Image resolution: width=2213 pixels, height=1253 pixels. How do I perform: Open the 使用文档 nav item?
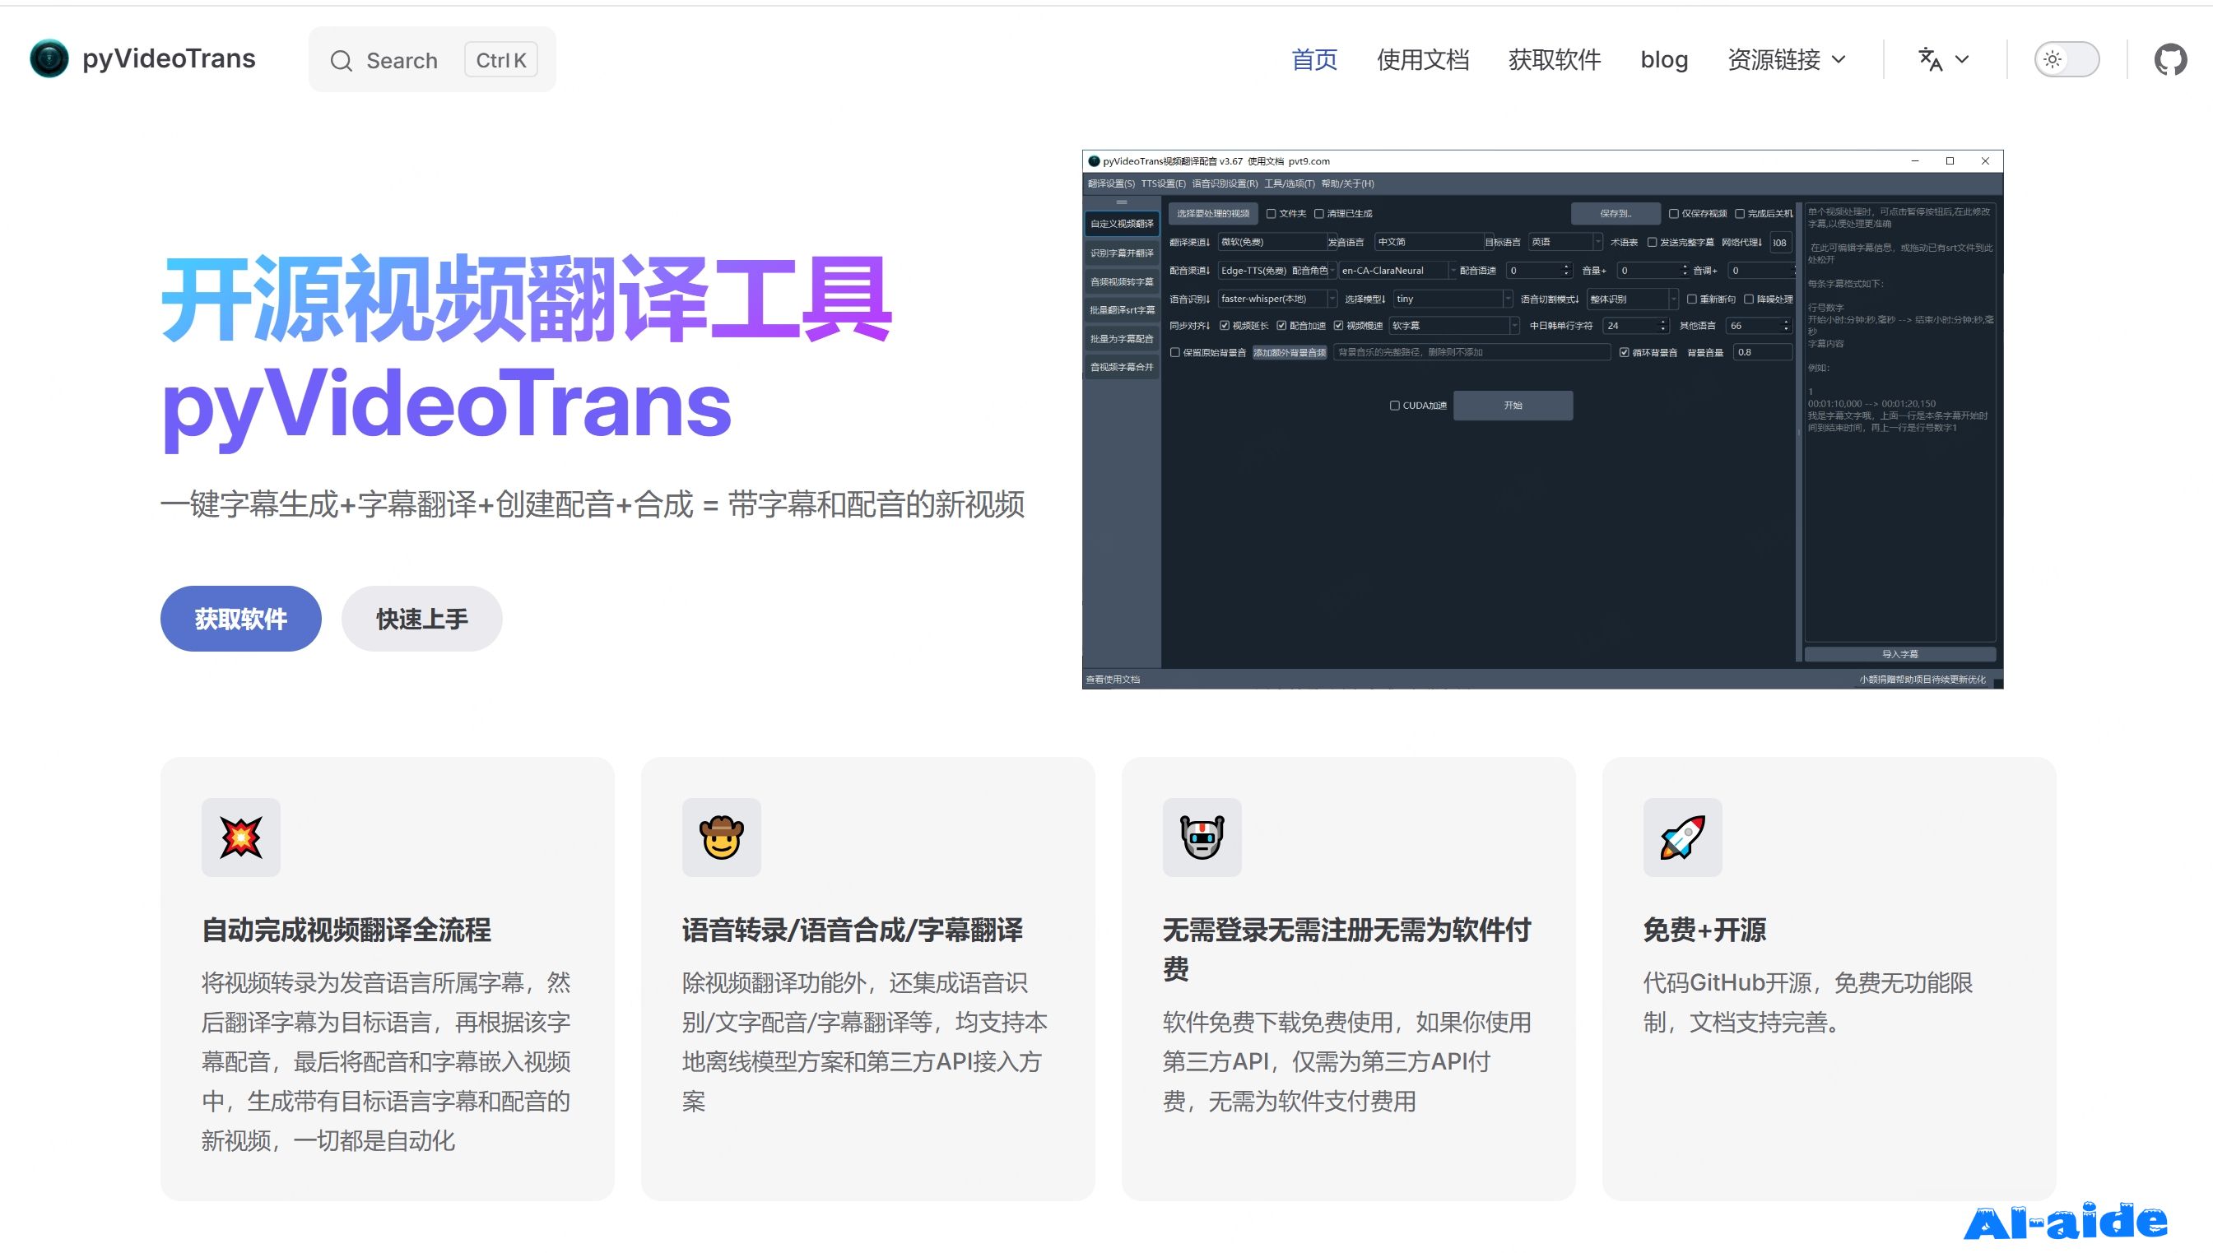(1423, 59)
